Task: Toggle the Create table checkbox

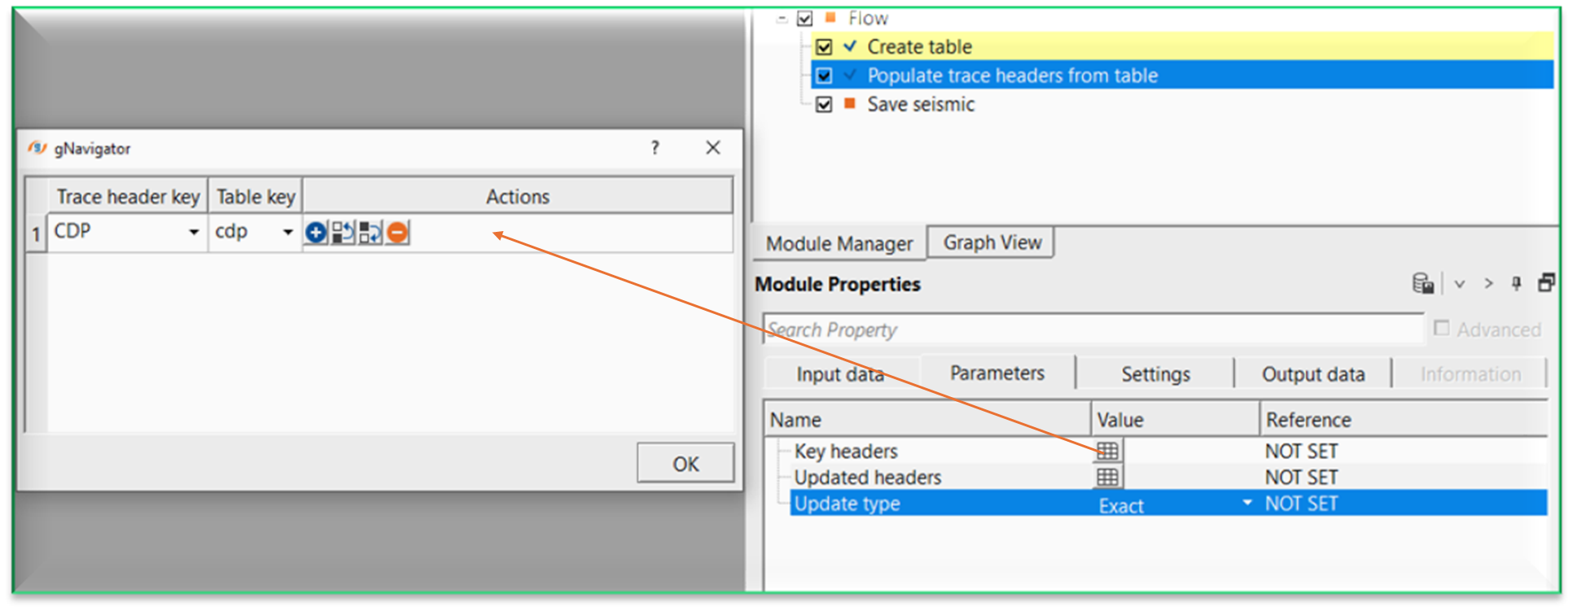Action: (824, 46)
